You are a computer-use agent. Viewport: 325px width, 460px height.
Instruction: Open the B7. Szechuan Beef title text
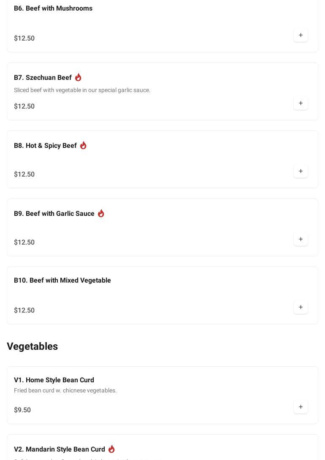click(x=43, y=78)
